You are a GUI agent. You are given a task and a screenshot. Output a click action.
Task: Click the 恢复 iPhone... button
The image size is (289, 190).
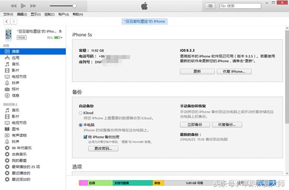pyautogui.click(x=234, y=72)
